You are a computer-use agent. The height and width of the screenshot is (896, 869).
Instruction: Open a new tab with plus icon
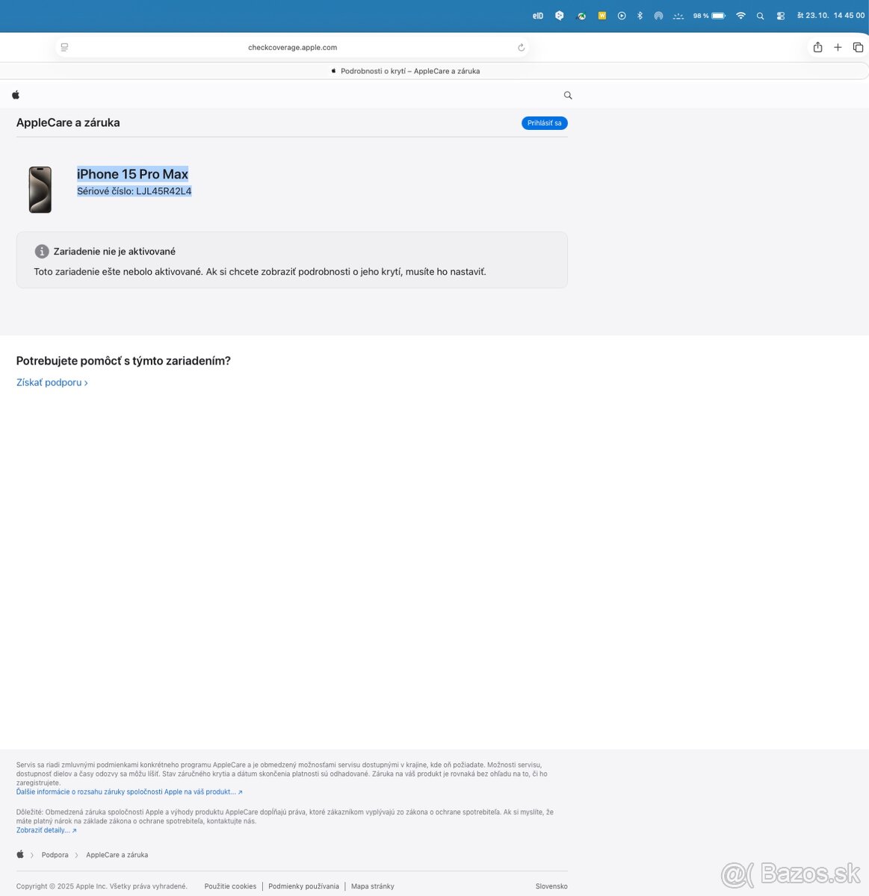tap(838, 47)
